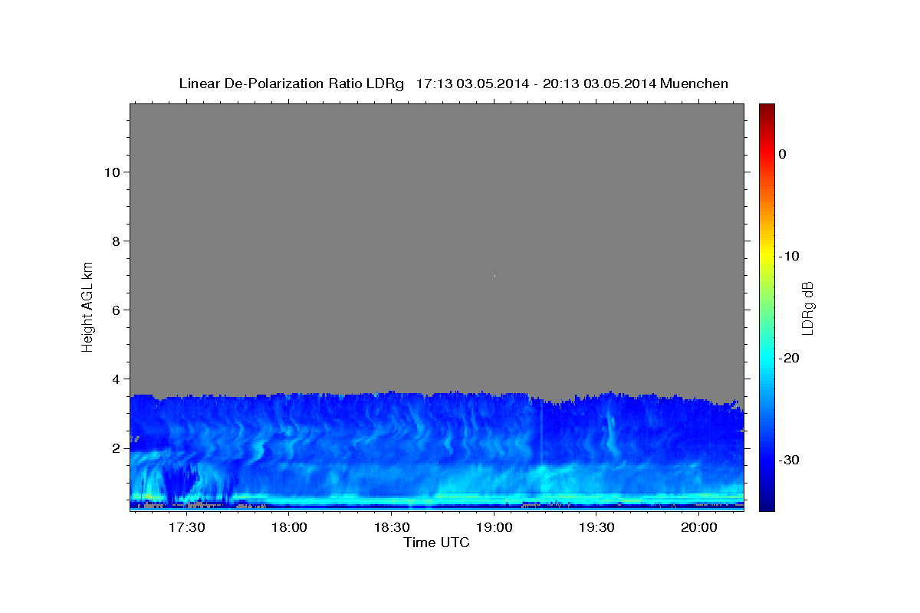Click the start time '17:13 03.05.2014' in title
Image resolution: width=920 pixels, height=613 pixels.
472,84
